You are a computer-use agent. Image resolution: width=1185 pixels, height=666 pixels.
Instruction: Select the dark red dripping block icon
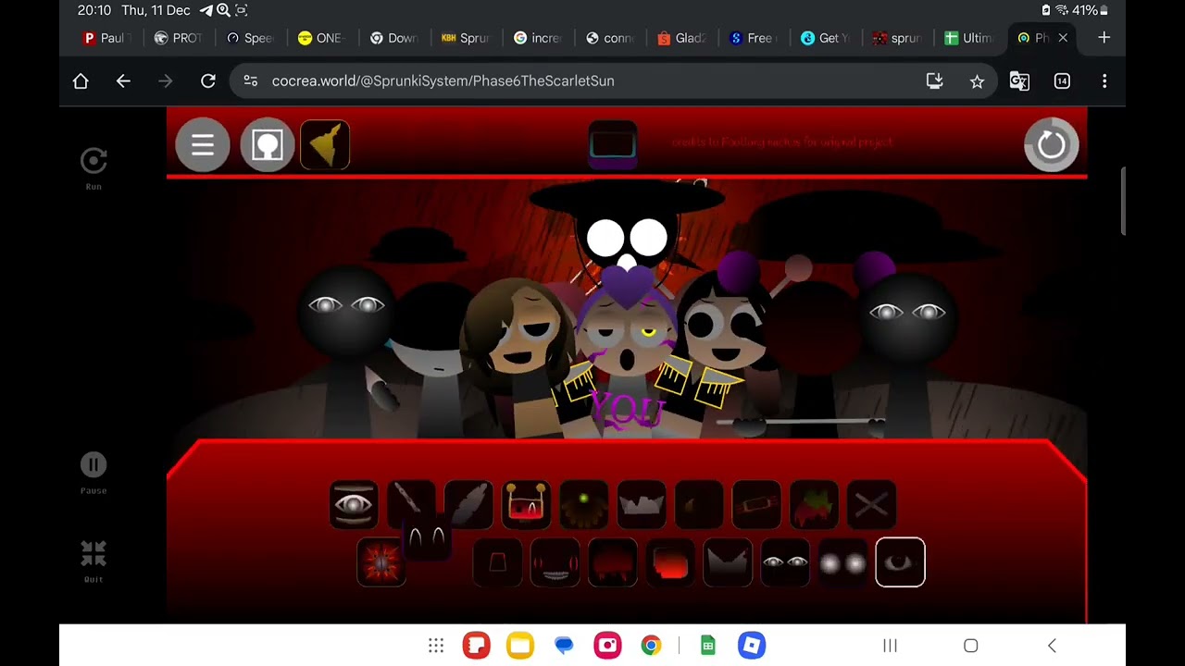(x=612, y=562)
